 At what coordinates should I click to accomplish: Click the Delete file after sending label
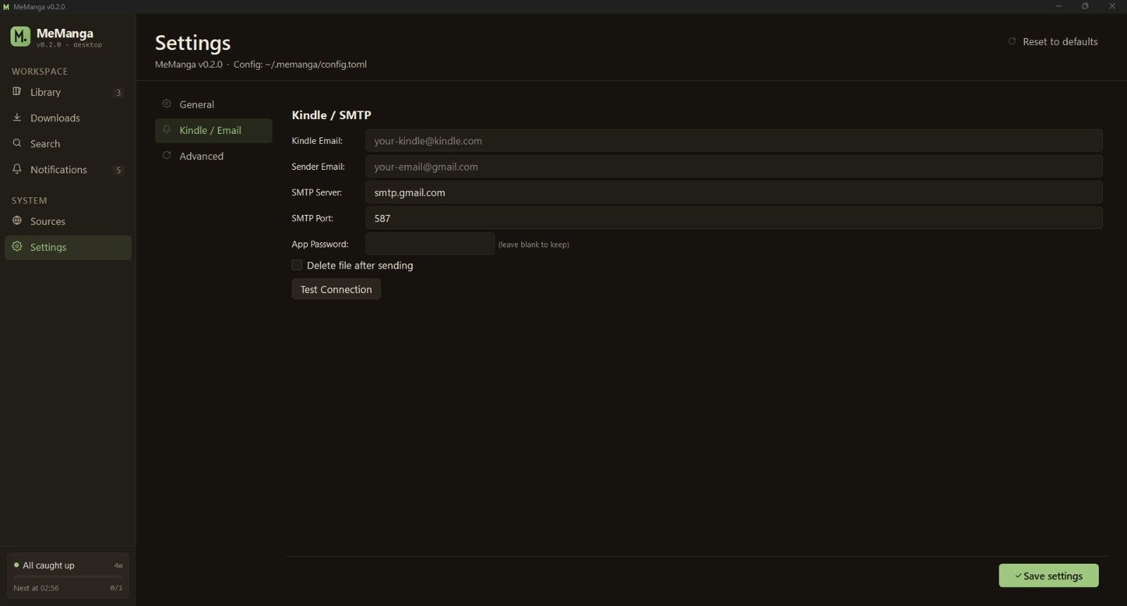(x=360, y=265)
